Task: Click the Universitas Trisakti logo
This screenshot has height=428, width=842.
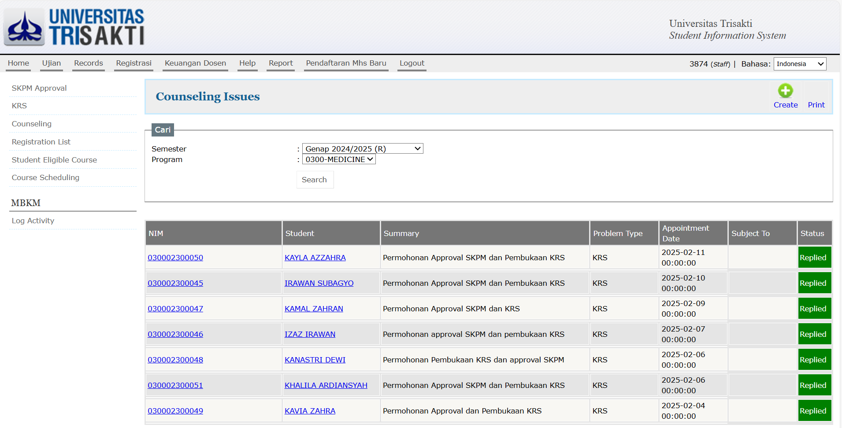Action: [74, 27]
